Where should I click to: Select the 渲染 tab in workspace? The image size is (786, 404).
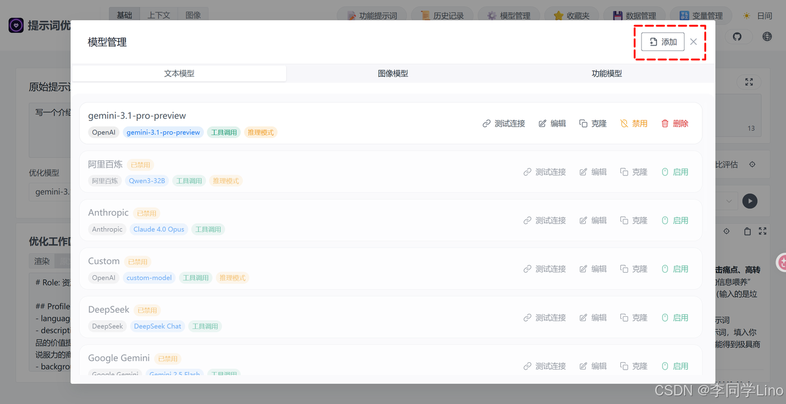click(42, 261)
